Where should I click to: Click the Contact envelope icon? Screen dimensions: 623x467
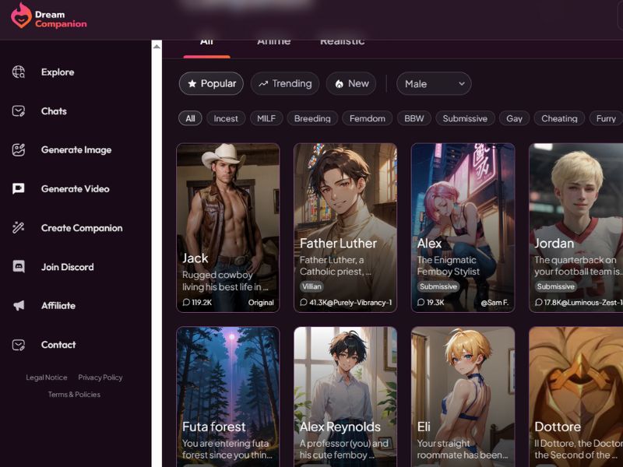pyautogui.click(x=18, y=345)
